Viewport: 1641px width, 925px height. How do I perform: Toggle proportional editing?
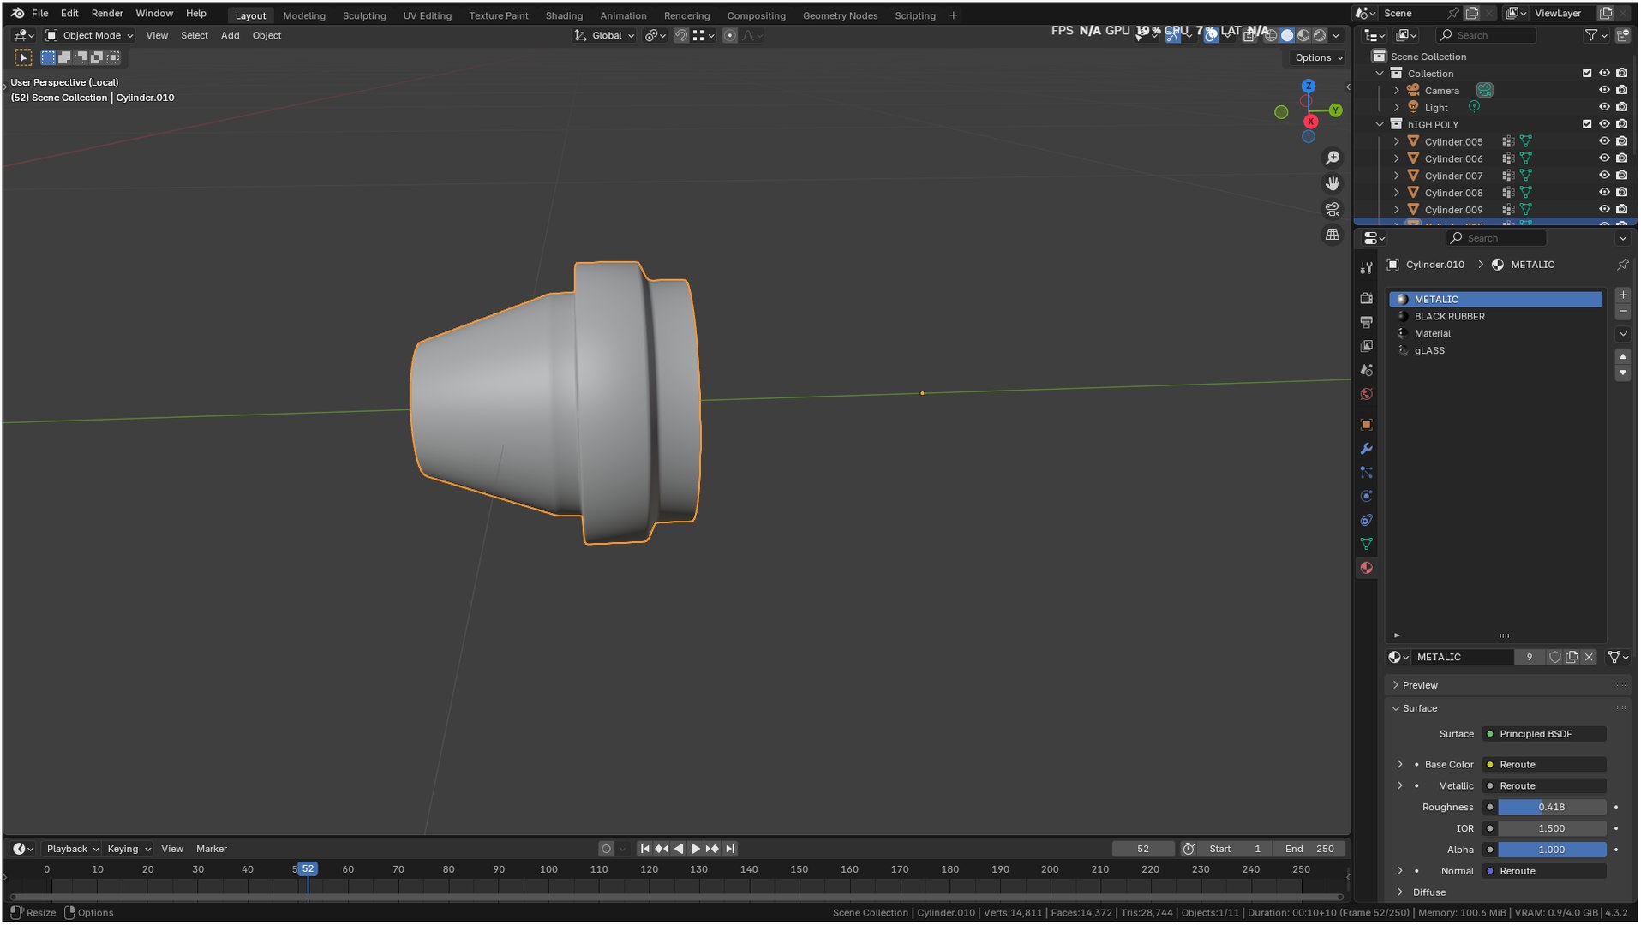(x=729, y=35)
